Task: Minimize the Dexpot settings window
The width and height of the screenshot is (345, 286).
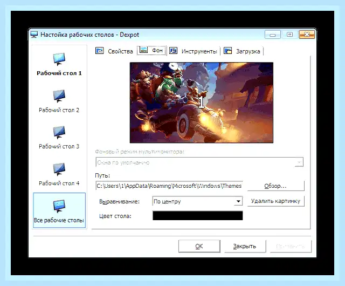Action: click(x=272, y=35)
